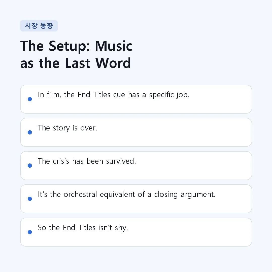Viewport: 272px width, 272px height.
Task: Click the word "shy." in the last card
Action: tap(121, 228)
